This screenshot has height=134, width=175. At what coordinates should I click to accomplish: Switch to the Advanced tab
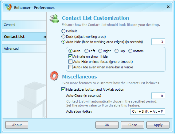[24, 49]
